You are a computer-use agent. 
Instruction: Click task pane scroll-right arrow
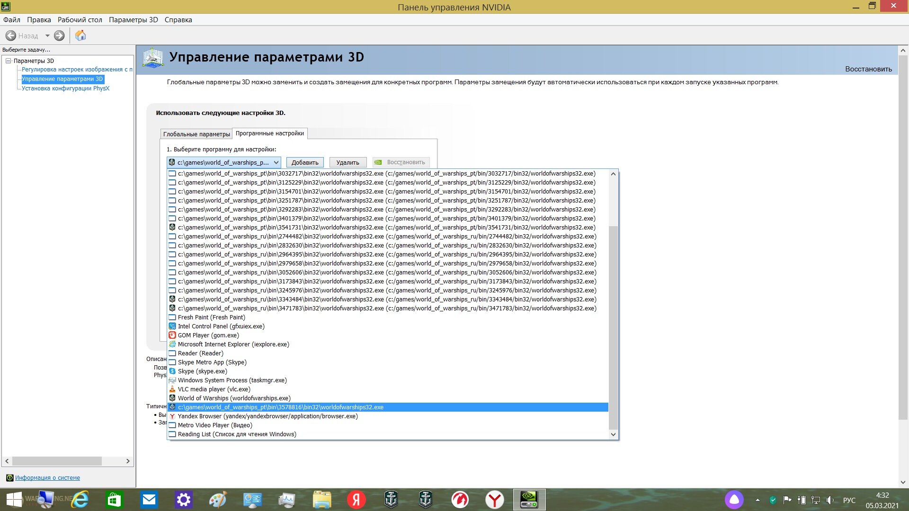pos(128,461)
